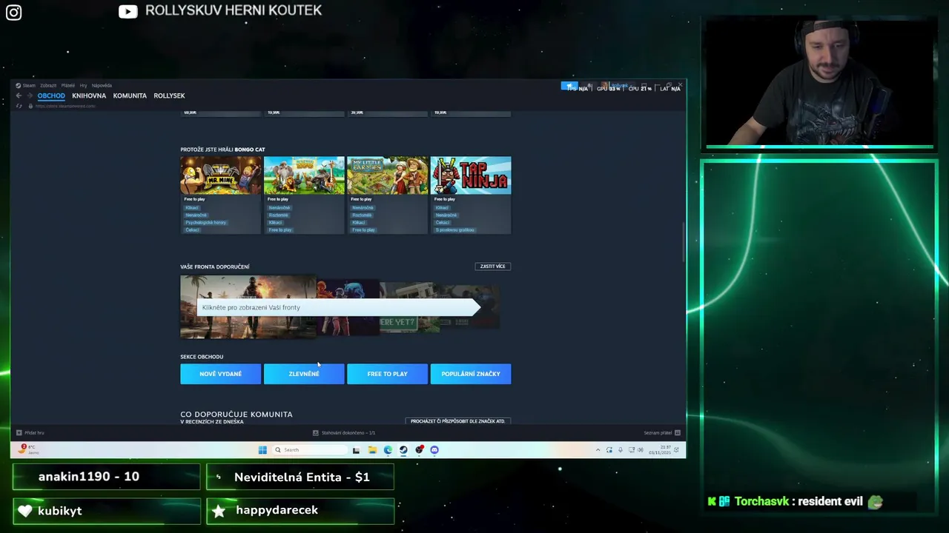Open Nově vydané store section
The image size is (949, 533).
220,374
